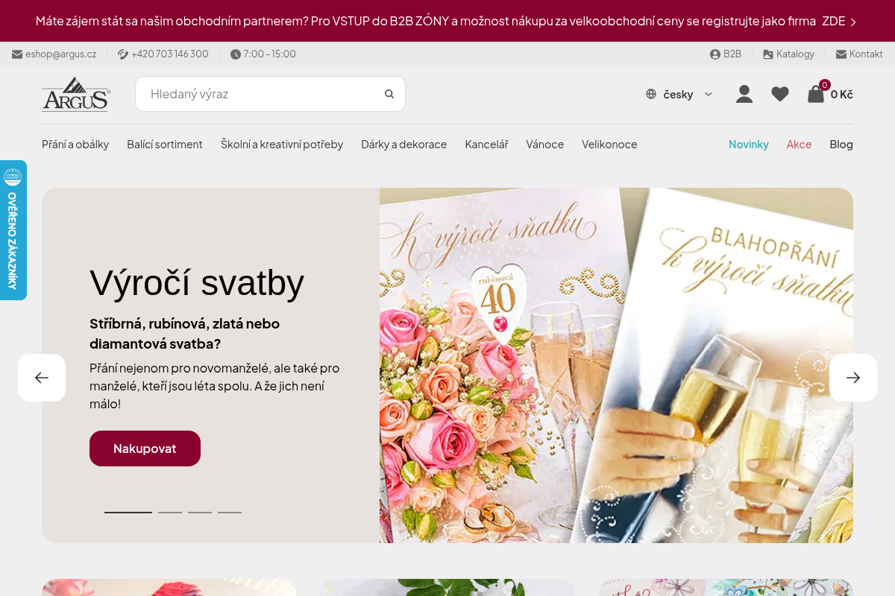Image resolution: width=895 pixels, height=596 pixels.
Task: Select the third slider indicator
Action: 200,513
